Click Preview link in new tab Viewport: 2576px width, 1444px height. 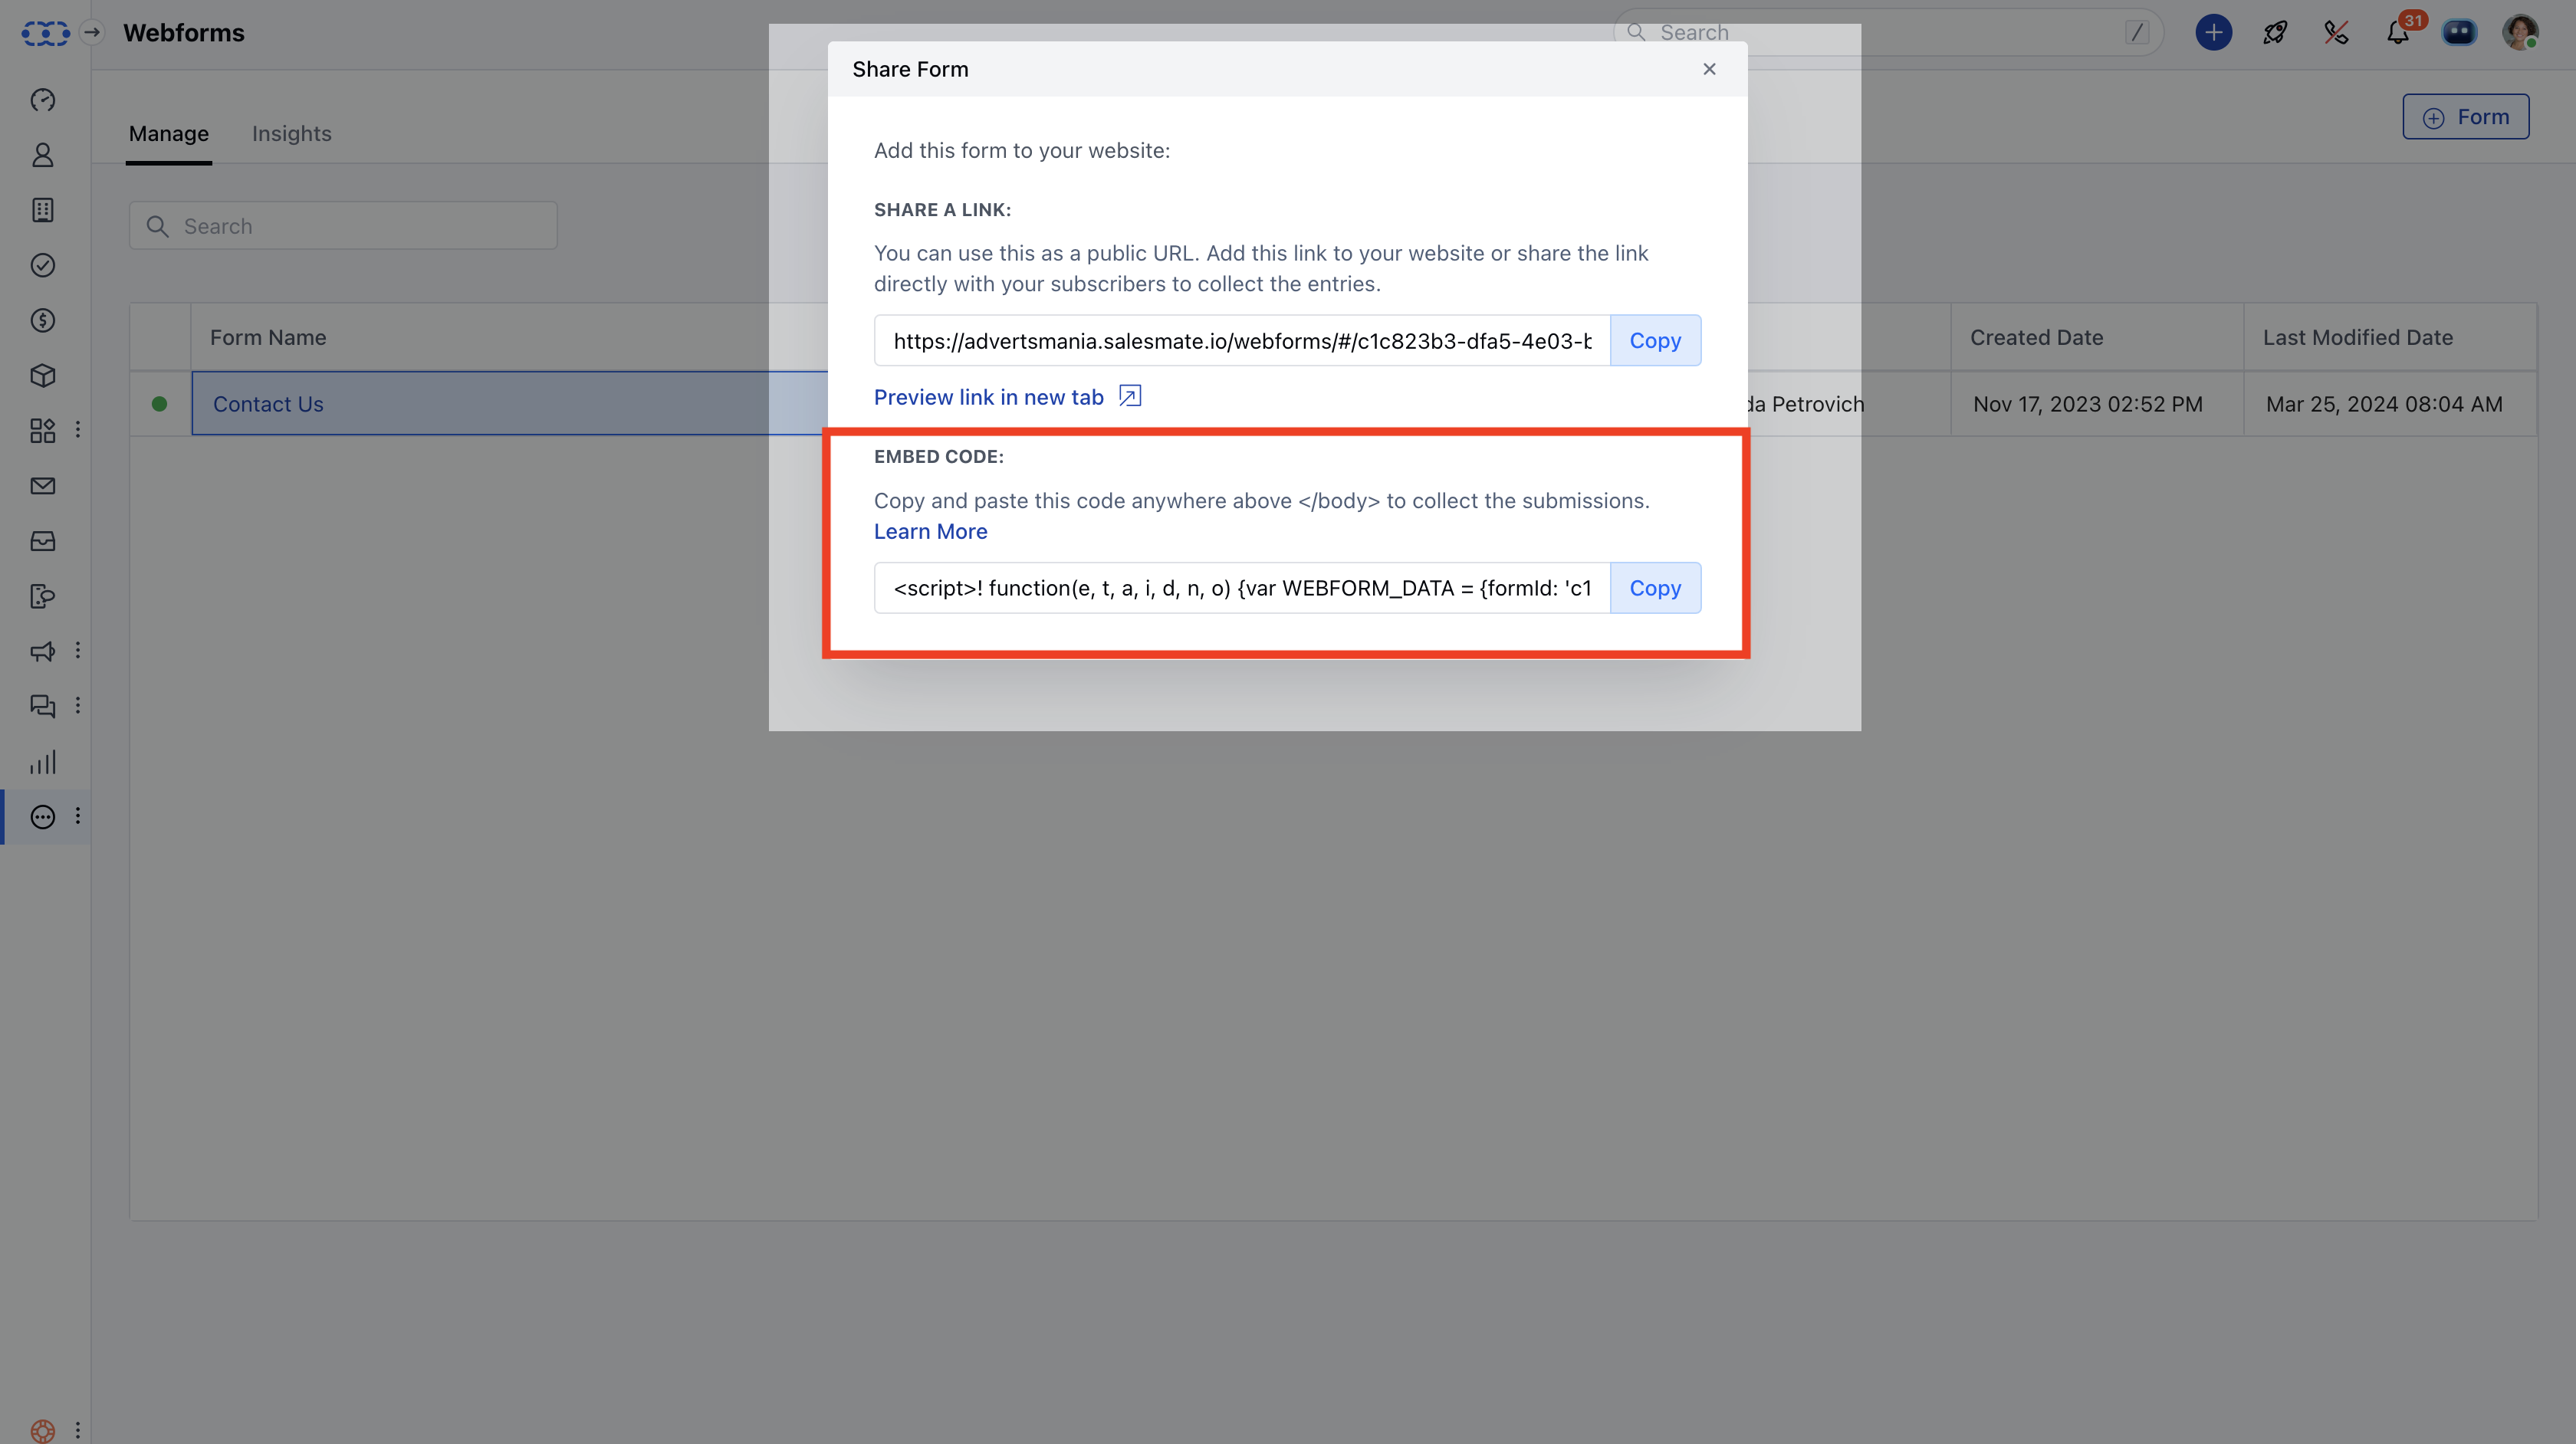[988, 397]
